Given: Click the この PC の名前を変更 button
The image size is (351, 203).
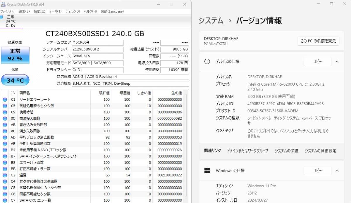Looking at the screenshot, I should coord(318,41).
